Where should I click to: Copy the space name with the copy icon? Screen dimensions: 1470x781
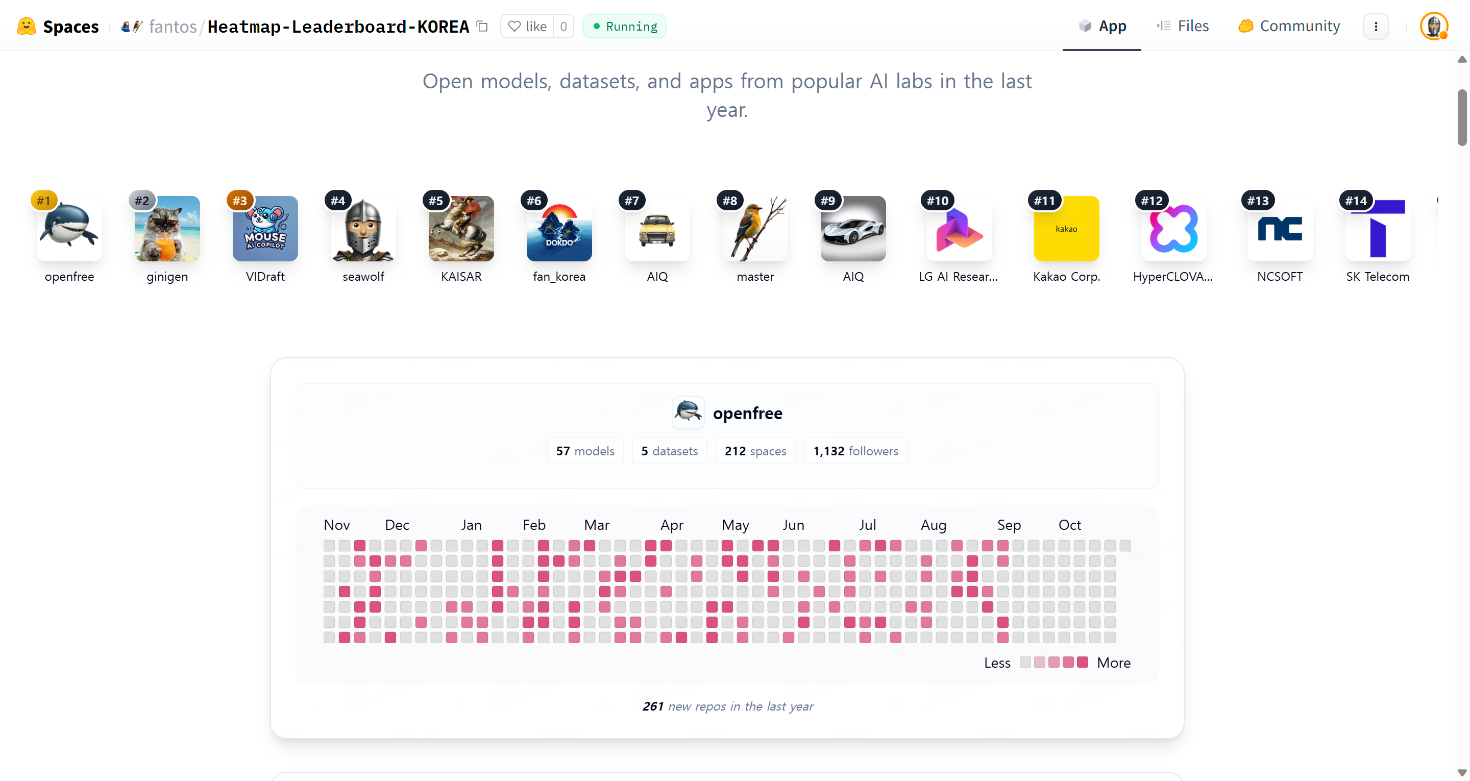tap(482, 26)
